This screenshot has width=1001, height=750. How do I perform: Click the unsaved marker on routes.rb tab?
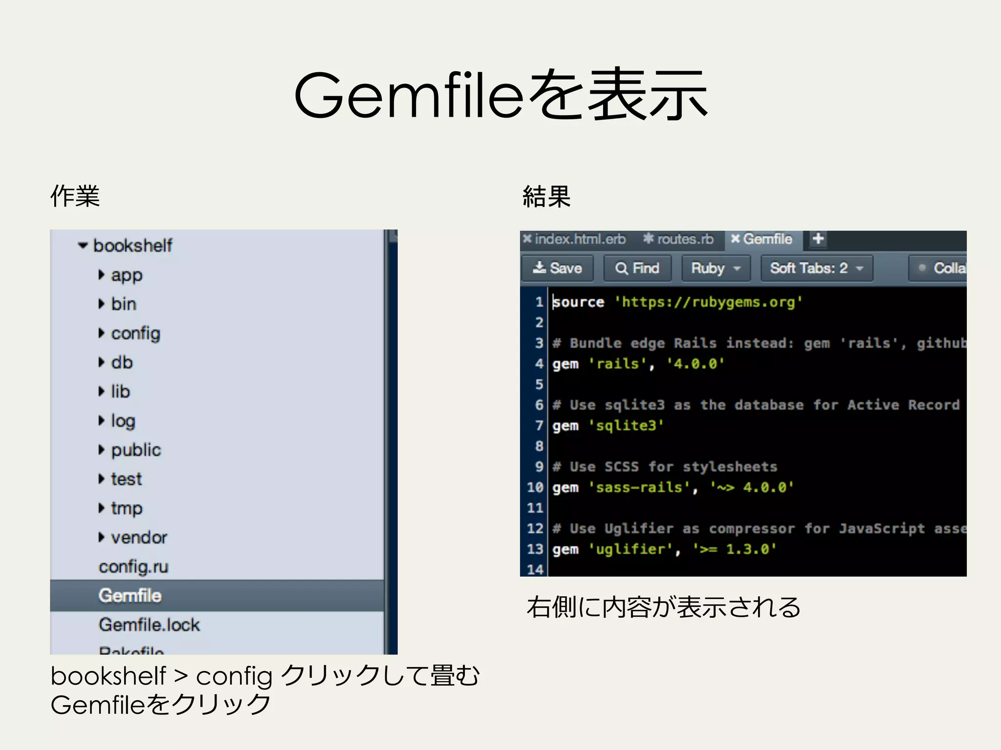click(648, 238)
